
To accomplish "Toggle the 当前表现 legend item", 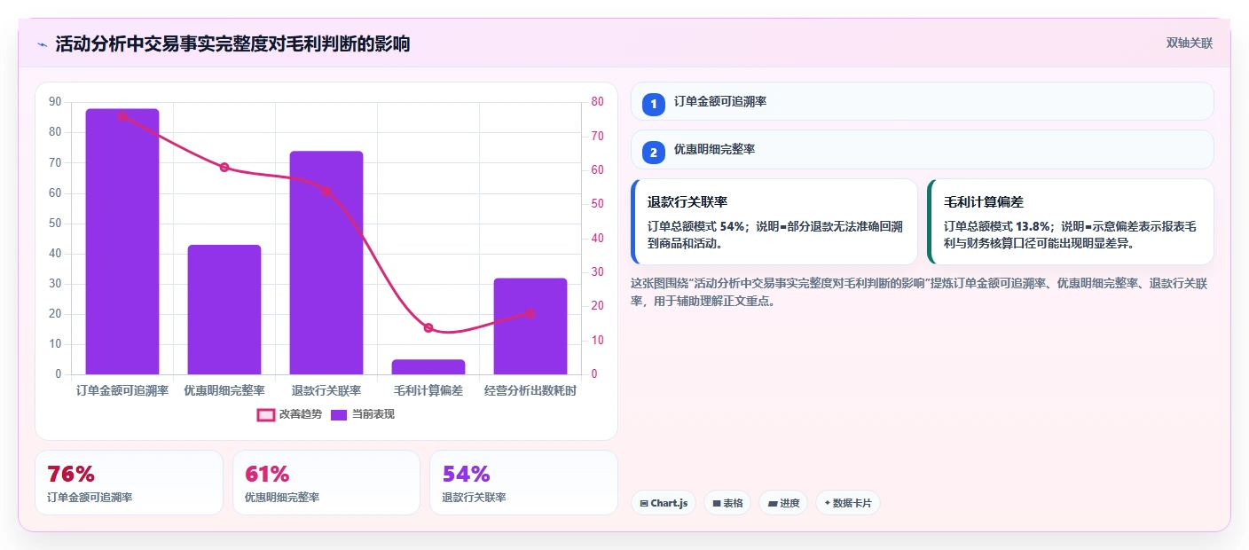I will click(x=362, y=414).
